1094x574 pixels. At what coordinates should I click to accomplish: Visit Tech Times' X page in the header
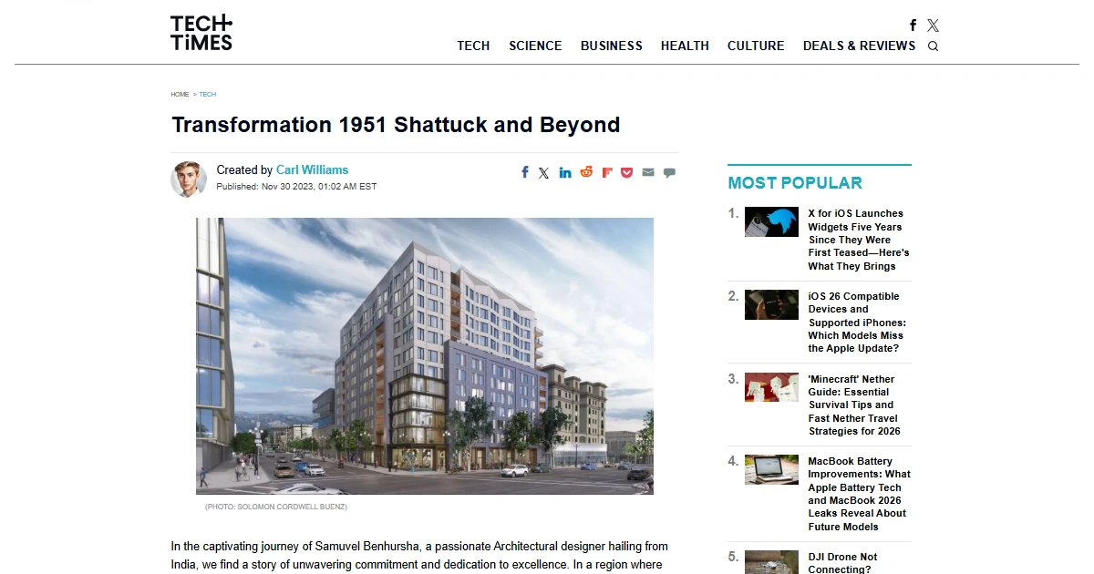coord(933,26)
